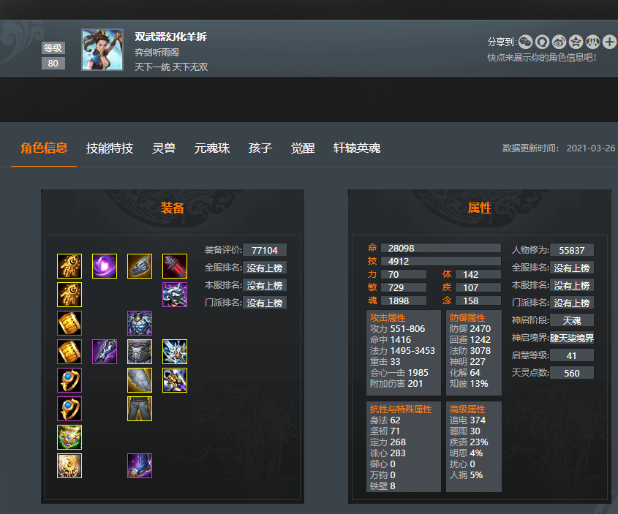This screenshot has height=514, width=618.
Task: Go to the 元魂珠 tab
Action: (x=211, y=148)
